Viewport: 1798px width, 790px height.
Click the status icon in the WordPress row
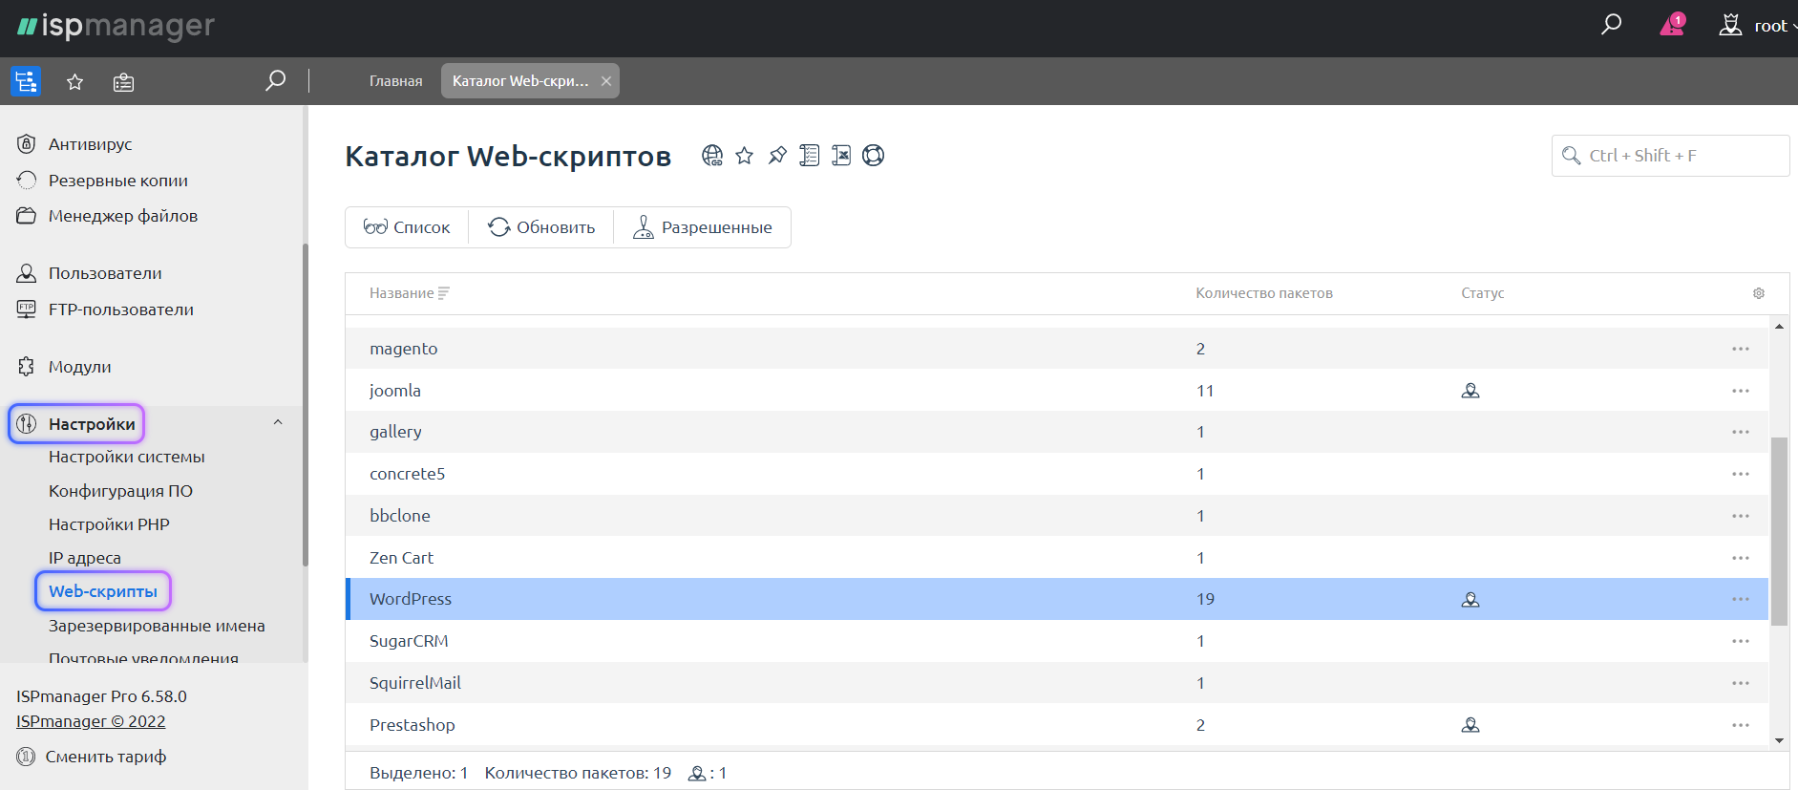click(x=1470, y=600)
